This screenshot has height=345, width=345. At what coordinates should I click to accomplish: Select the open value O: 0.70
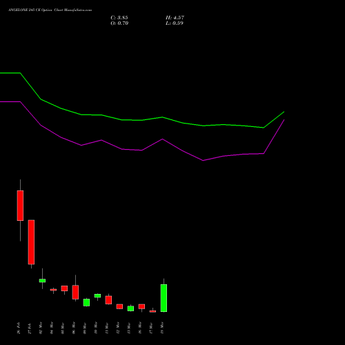click(119, 23)
